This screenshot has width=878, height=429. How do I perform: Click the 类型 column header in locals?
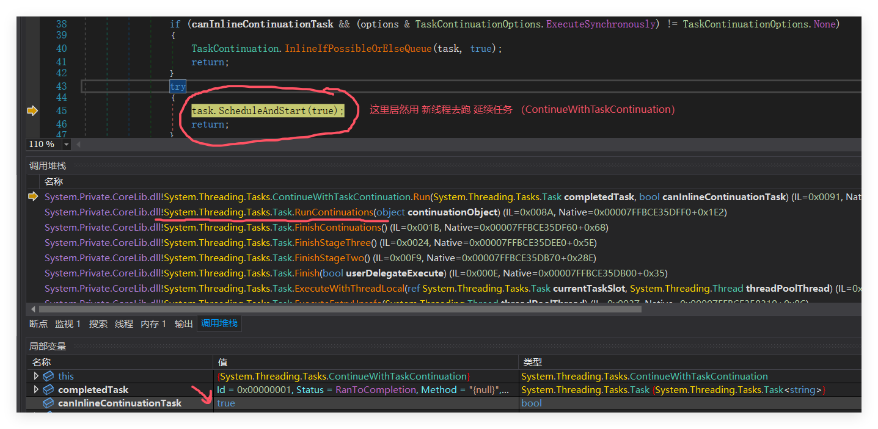[x=533, y=362]
